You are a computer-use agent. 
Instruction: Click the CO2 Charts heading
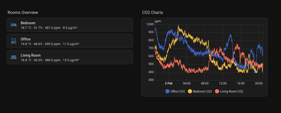tap(153, 12)
